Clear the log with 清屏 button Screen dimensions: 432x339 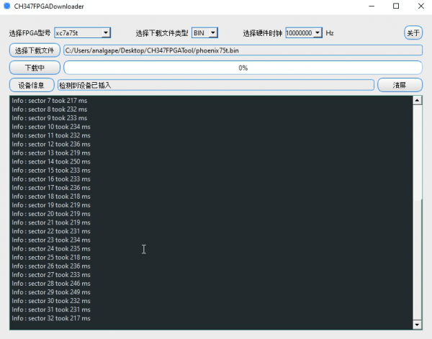399,85
